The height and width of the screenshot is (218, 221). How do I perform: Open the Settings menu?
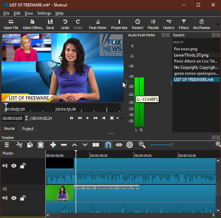tap(44, 13)
